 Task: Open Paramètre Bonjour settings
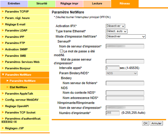(x=25, y=68)
